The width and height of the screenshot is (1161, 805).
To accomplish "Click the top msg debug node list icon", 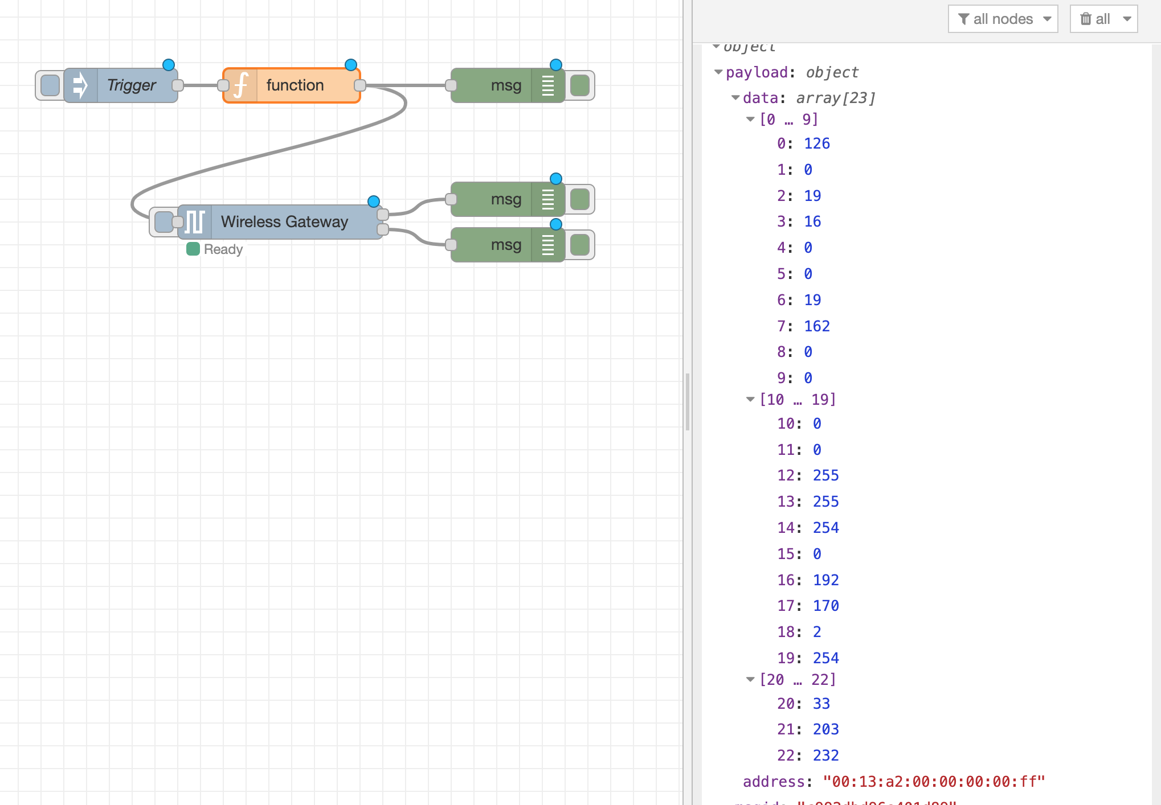I will coord(547,85).
